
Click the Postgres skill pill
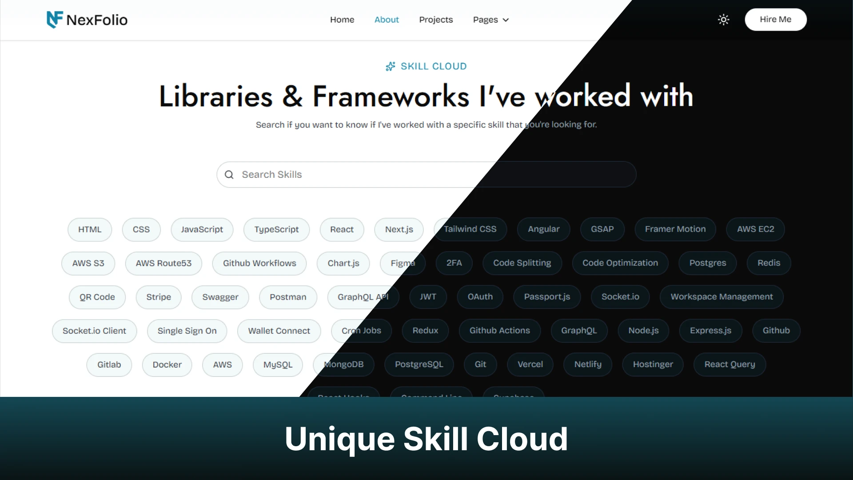tap(708, 263)
